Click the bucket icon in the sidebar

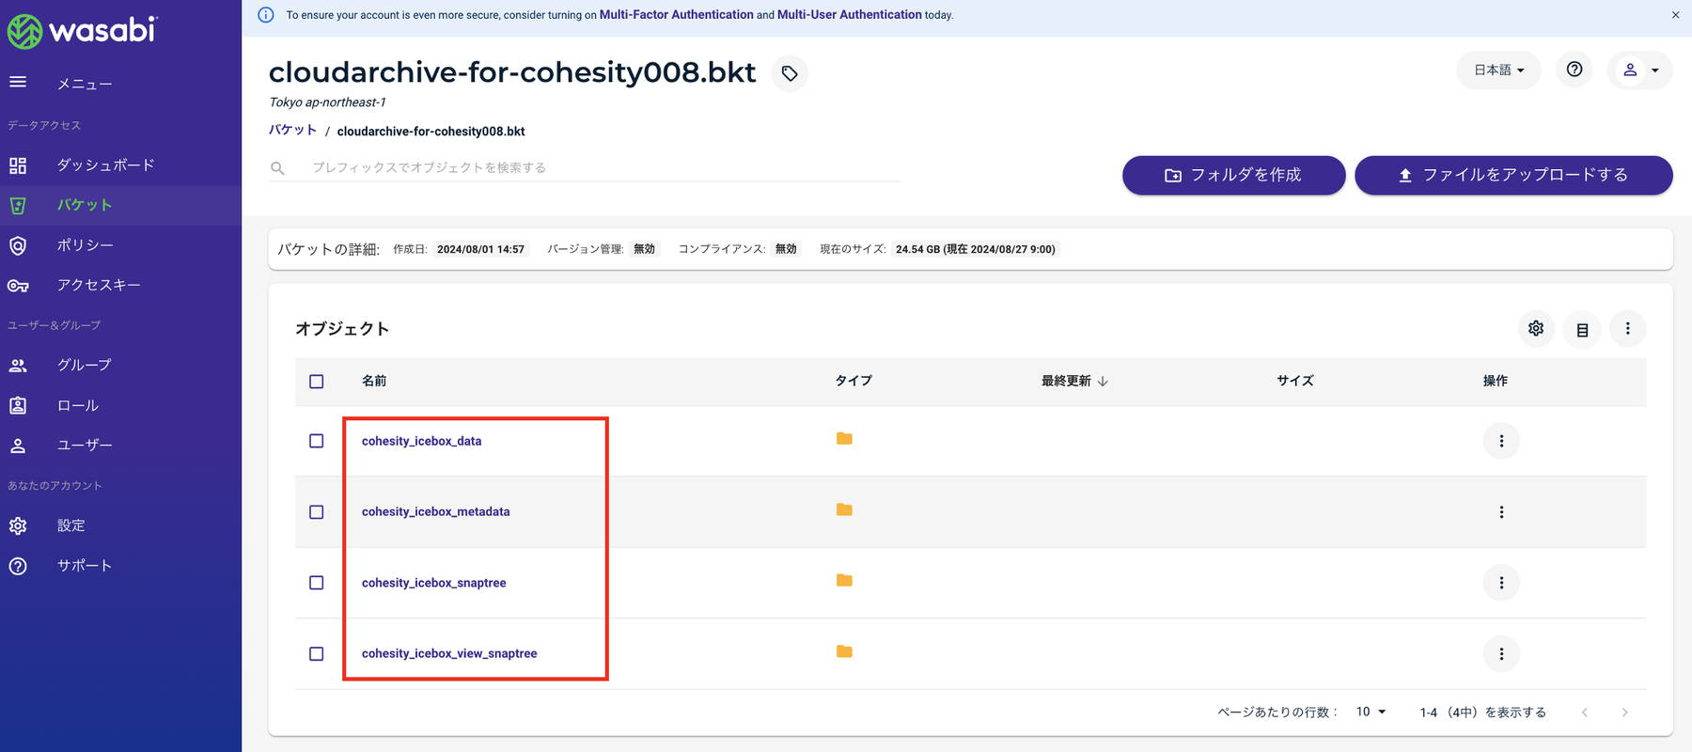pyautogui.click(x=18, y=205)
